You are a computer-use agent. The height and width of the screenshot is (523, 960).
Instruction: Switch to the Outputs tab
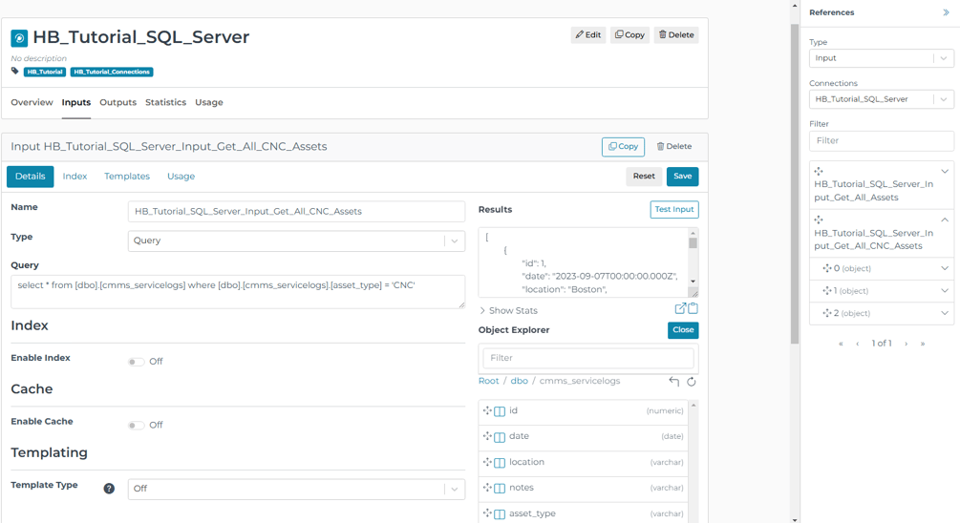[117, 102]
